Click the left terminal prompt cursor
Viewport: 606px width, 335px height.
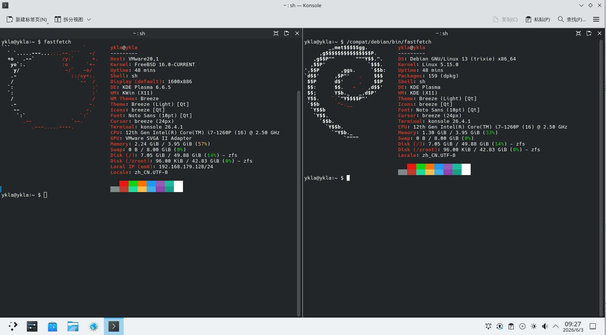[x=45, y=195]
